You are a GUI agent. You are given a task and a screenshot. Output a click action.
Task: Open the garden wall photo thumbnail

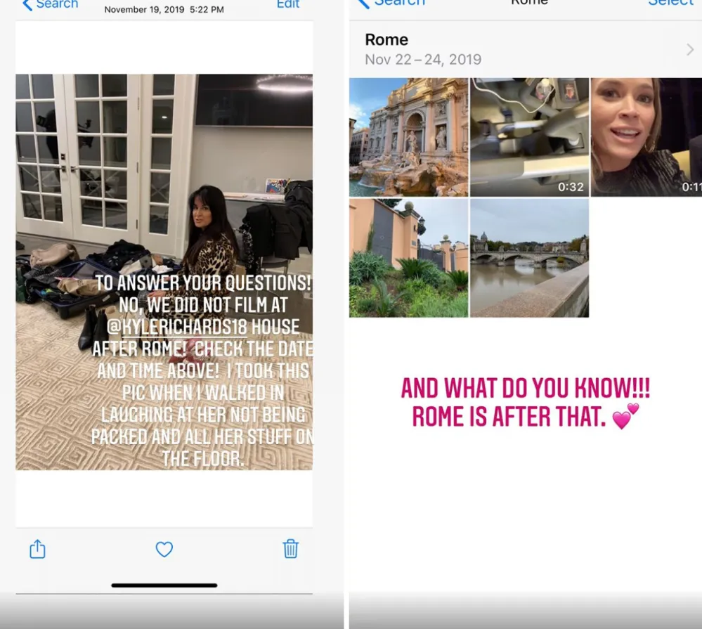point(408,258)
